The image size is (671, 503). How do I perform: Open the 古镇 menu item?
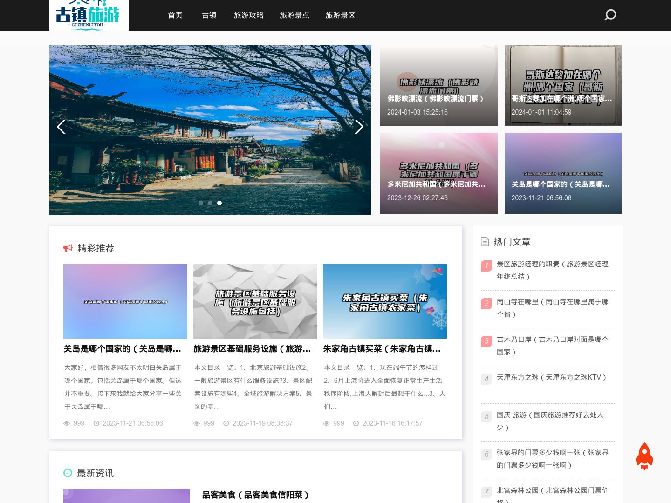[x=209, y=15]
